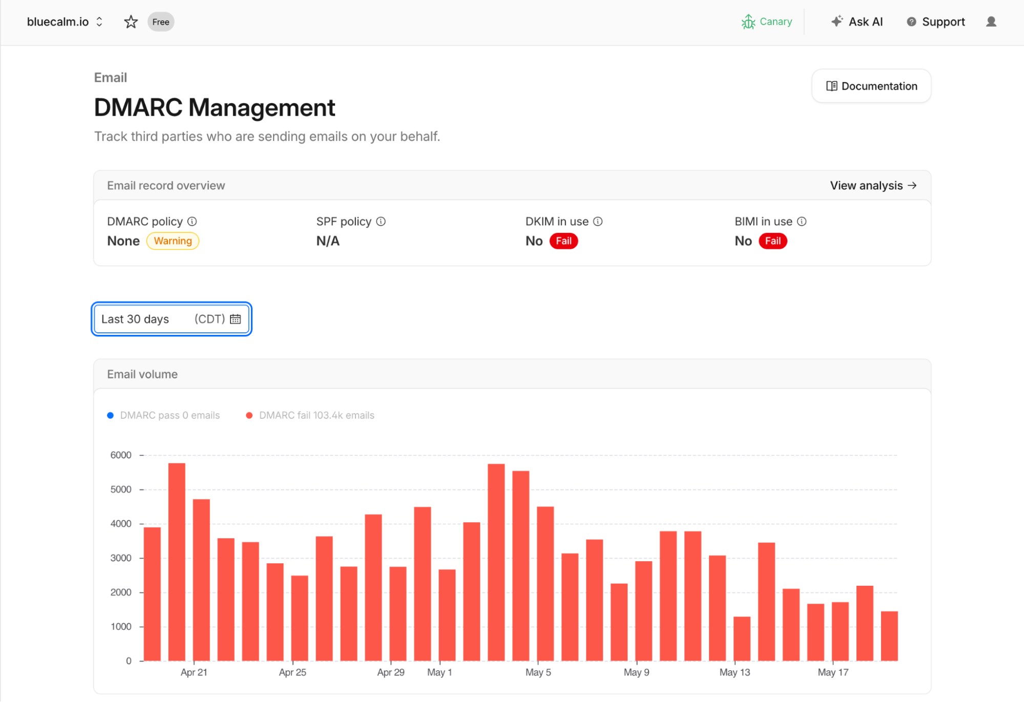Viewport: 1024px width, 702px height.
Task: Click the 6000 y-axis label
Action: click(121, 455)
